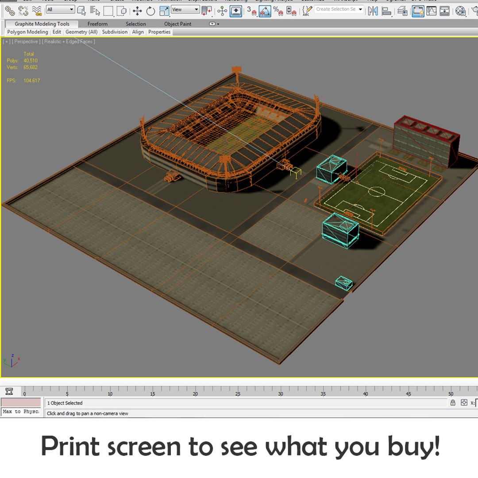
Task: Click the X coordinate input field
Action: pyautogui.click(x=477, y=403)
